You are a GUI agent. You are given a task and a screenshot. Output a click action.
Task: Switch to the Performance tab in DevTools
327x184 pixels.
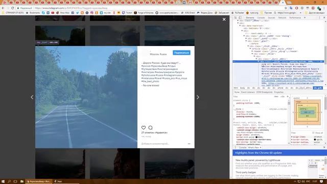(295, 18)
